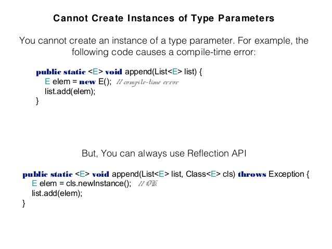Click the 'throws' keyword
This screenshot has width=332, height=249.
pos(252,174)
